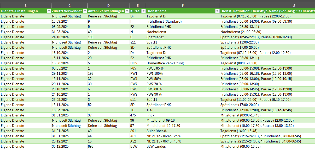Open the Dienstname filter dropdown
The image size is (315, 149).
217,11
